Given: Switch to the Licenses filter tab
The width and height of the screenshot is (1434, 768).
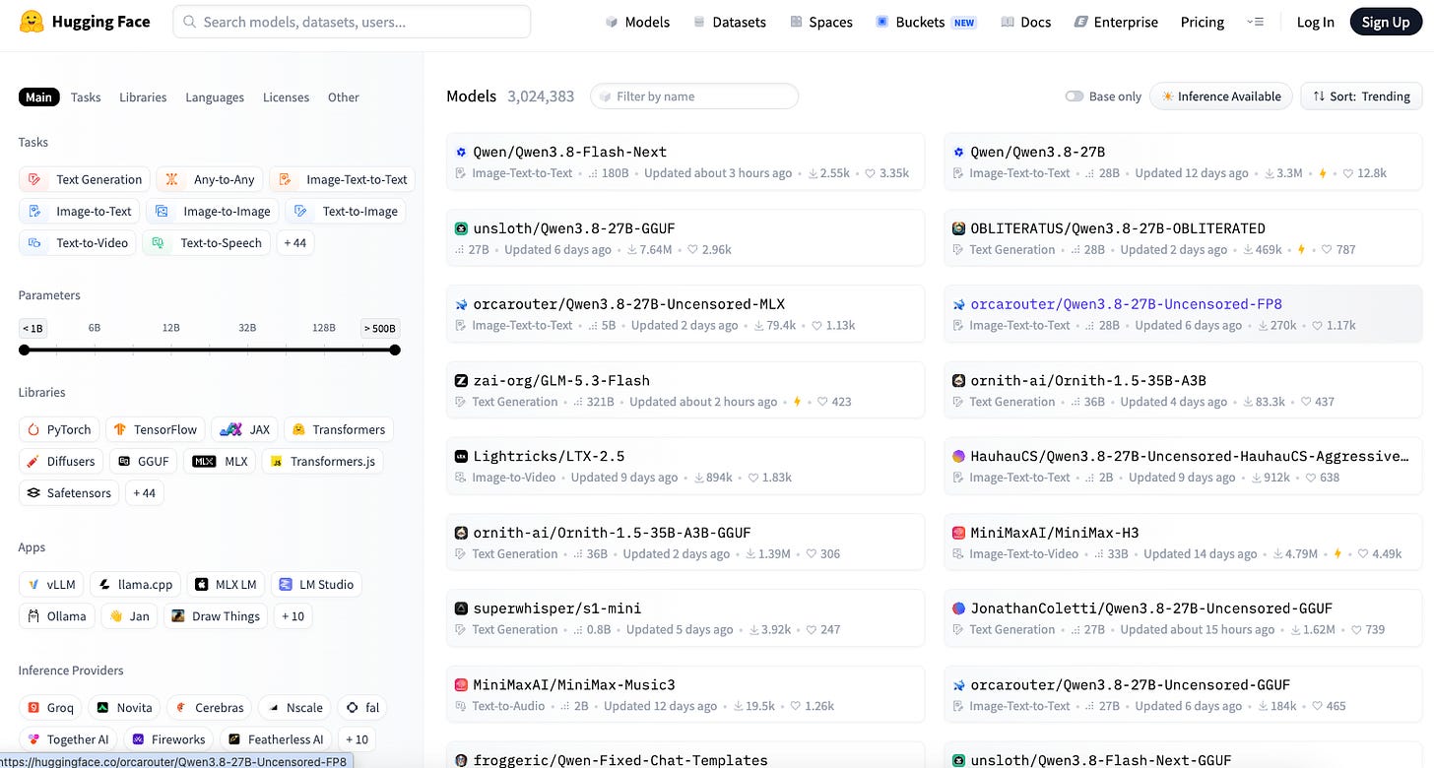Looking at the screenshot, I should tap(286, 96).
